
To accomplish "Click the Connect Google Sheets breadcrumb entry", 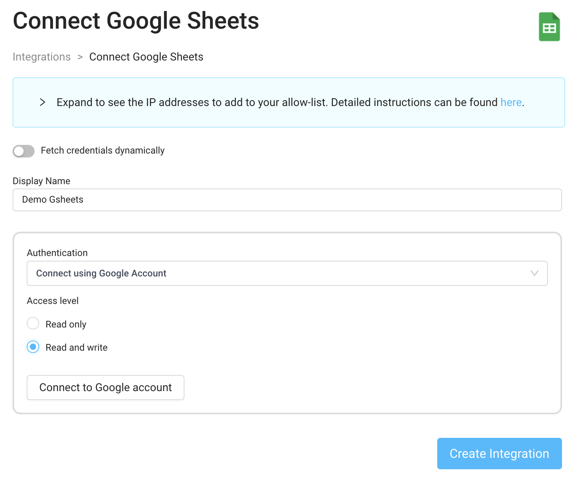I will [x=146, y=57].
